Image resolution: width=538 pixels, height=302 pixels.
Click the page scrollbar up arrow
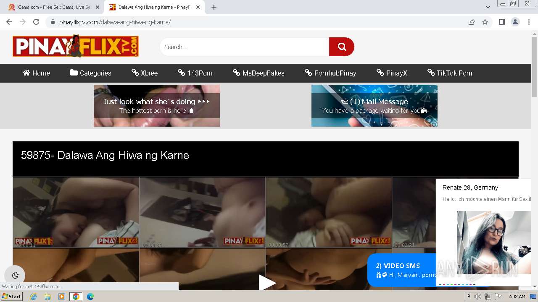pos(534,34)
